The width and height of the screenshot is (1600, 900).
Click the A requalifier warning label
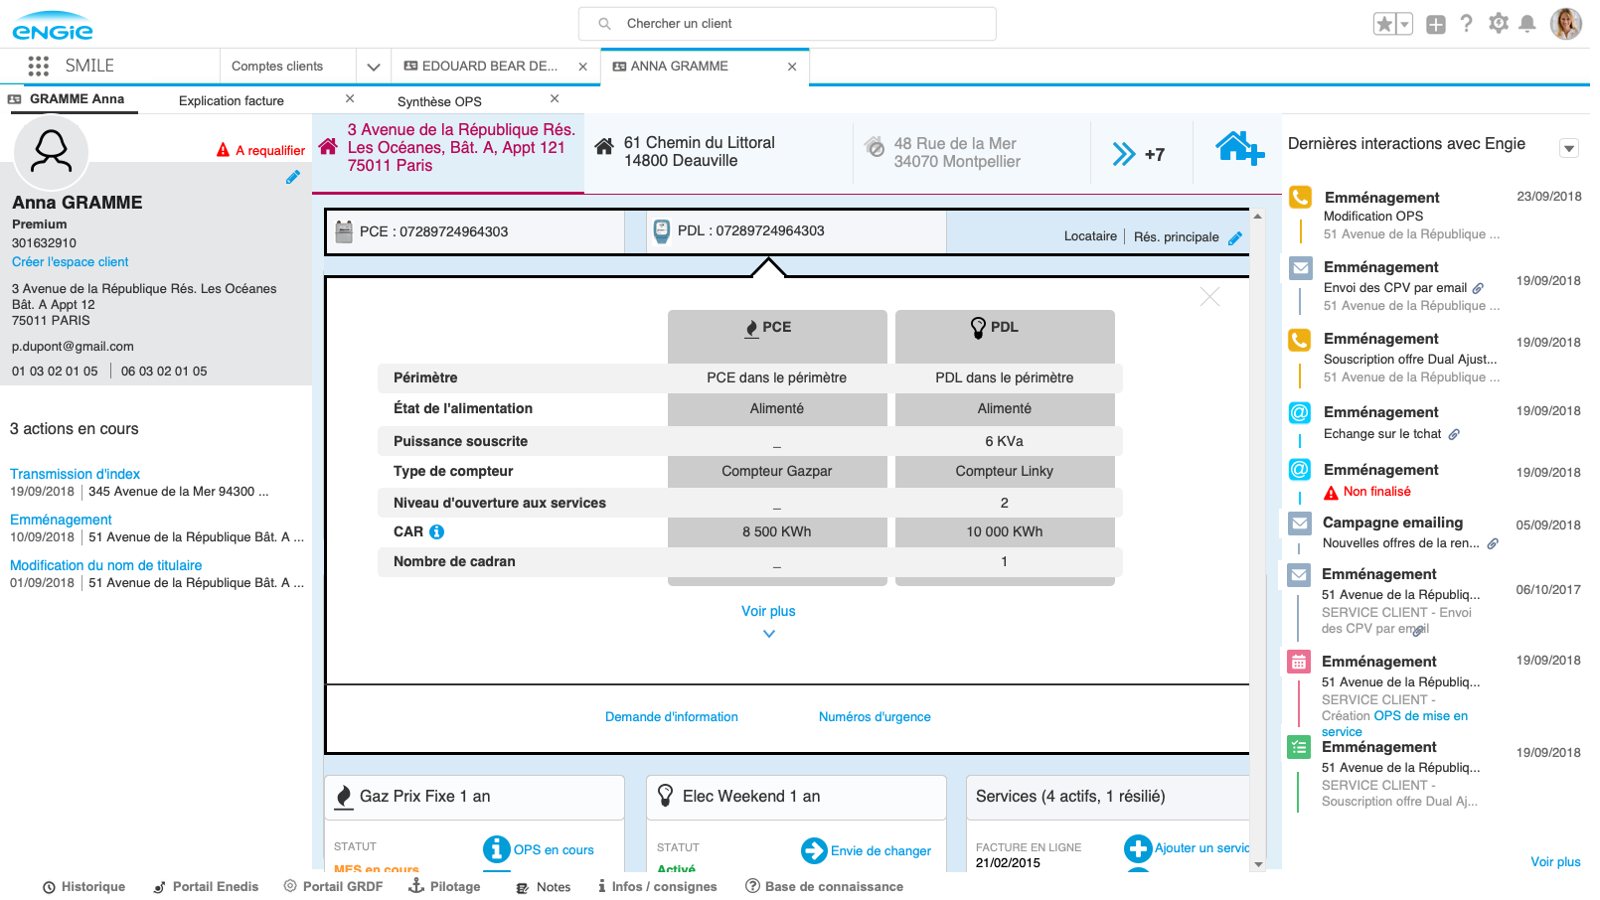tap(260, 151)
